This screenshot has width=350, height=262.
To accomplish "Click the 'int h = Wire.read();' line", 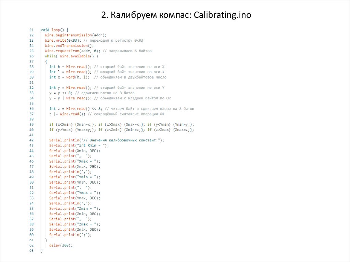I will point(70,67).
